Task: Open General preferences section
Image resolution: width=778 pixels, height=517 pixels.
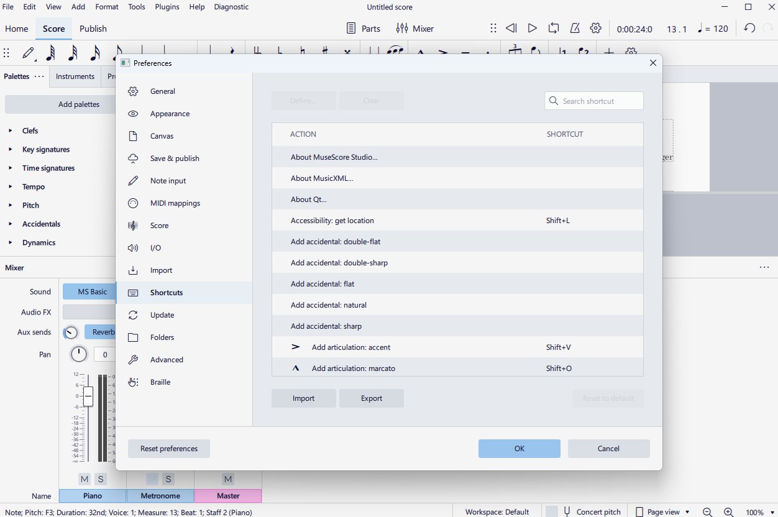Action: point(184,91)
